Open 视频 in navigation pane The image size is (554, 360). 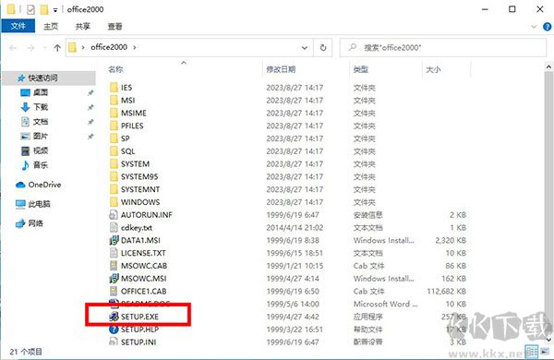point(41,150)
